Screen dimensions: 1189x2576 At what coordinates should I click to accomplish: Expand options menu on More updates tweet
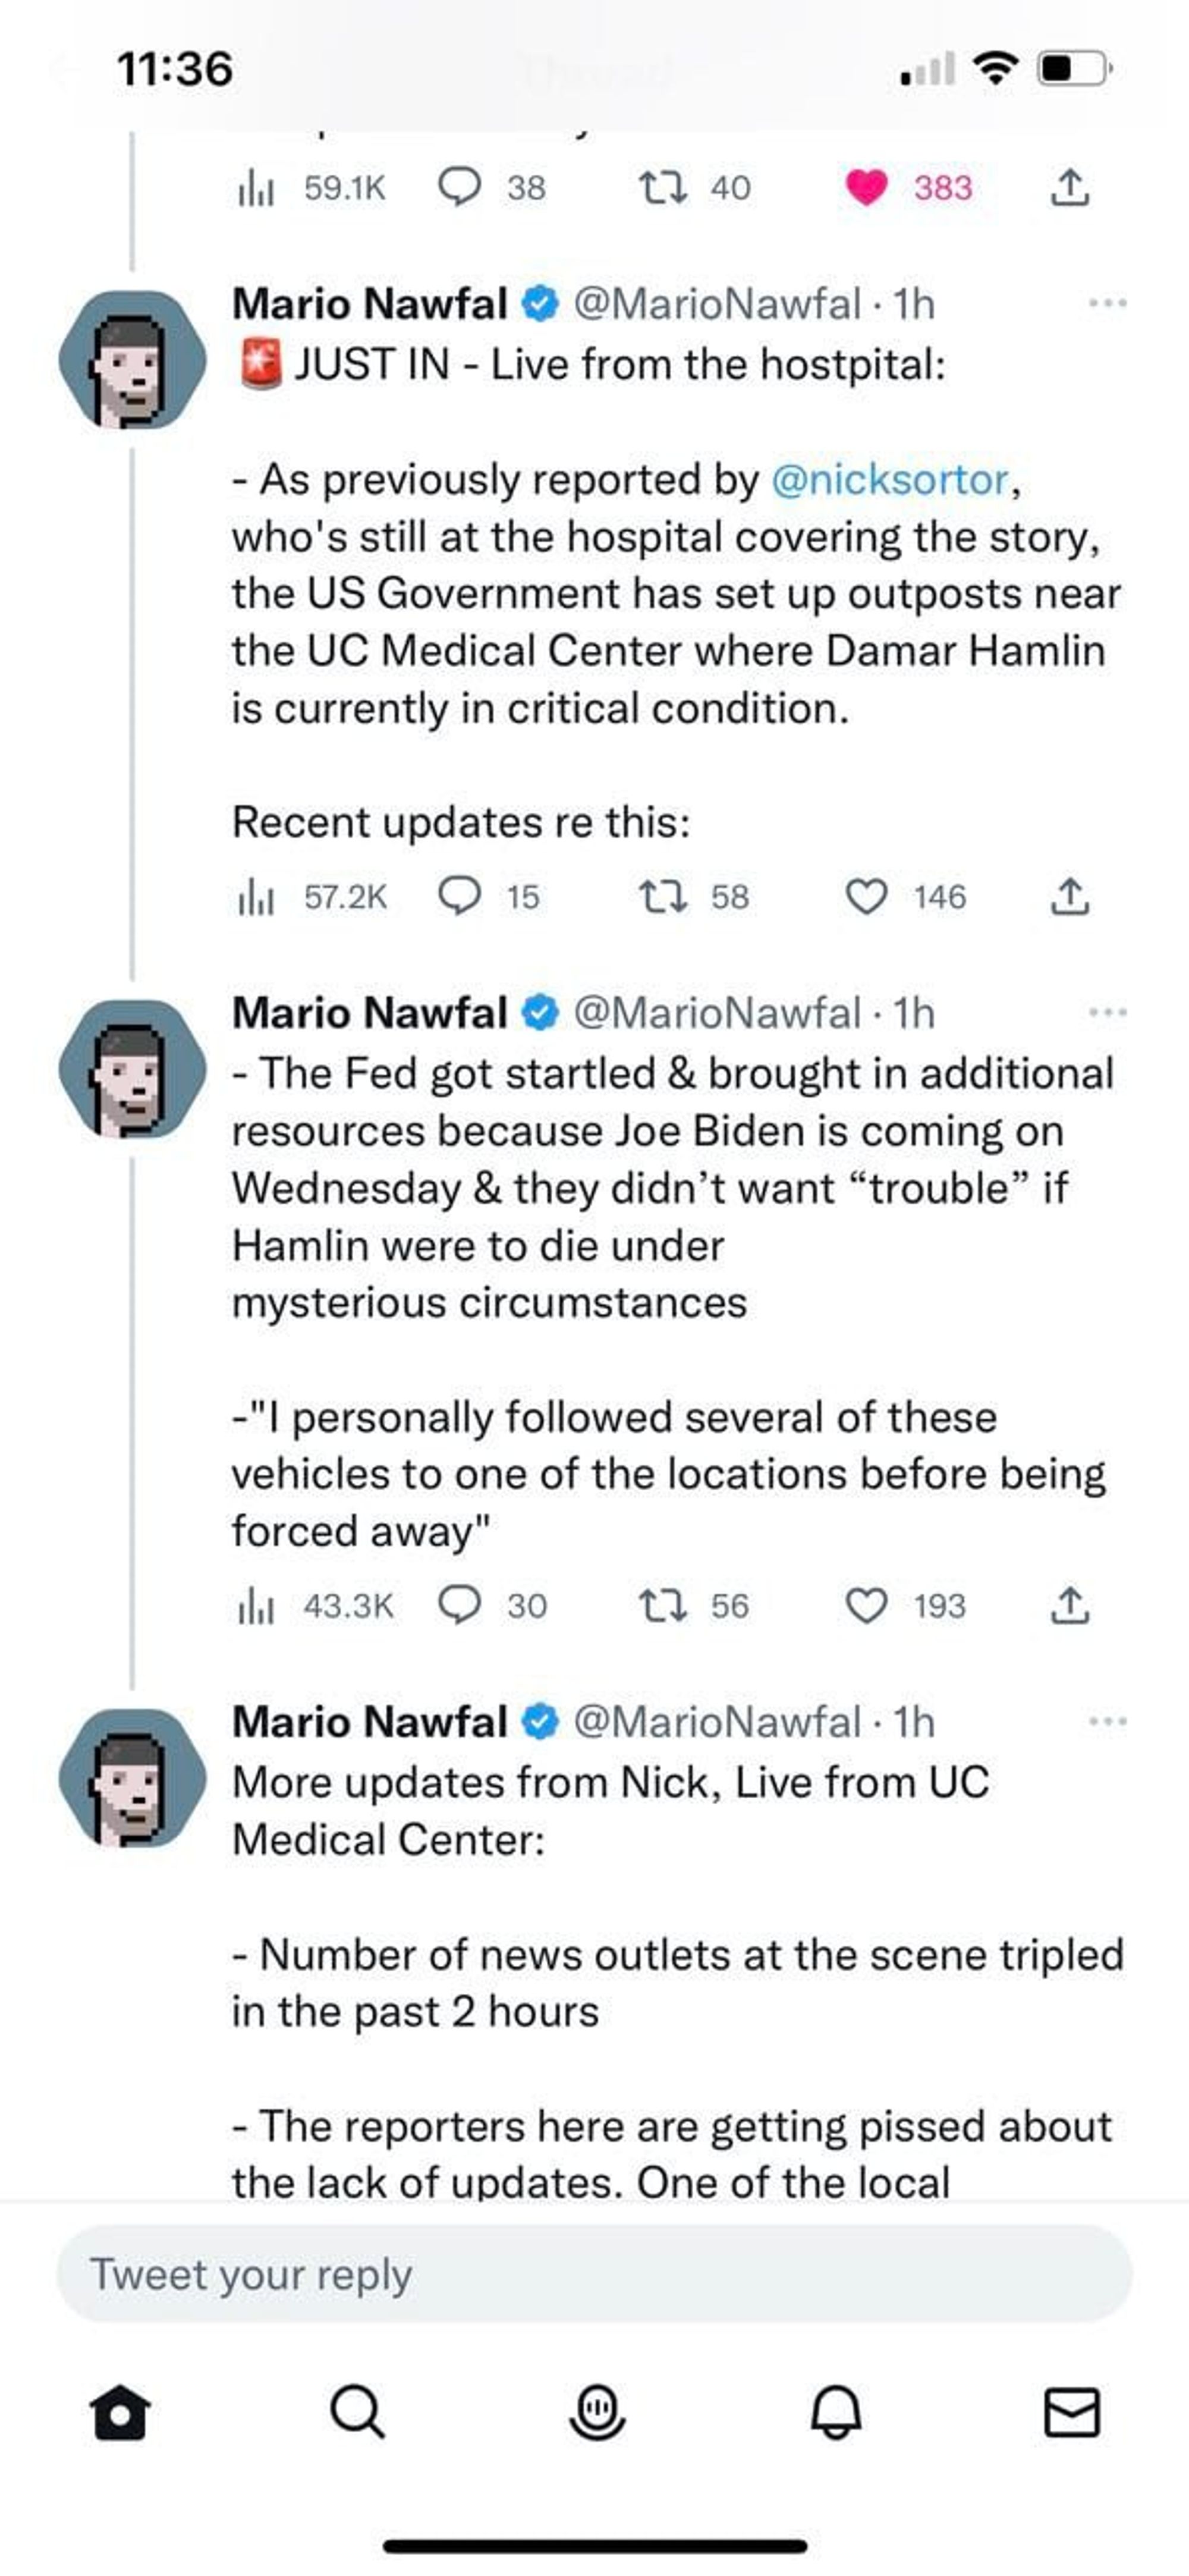(1107, 1722)
